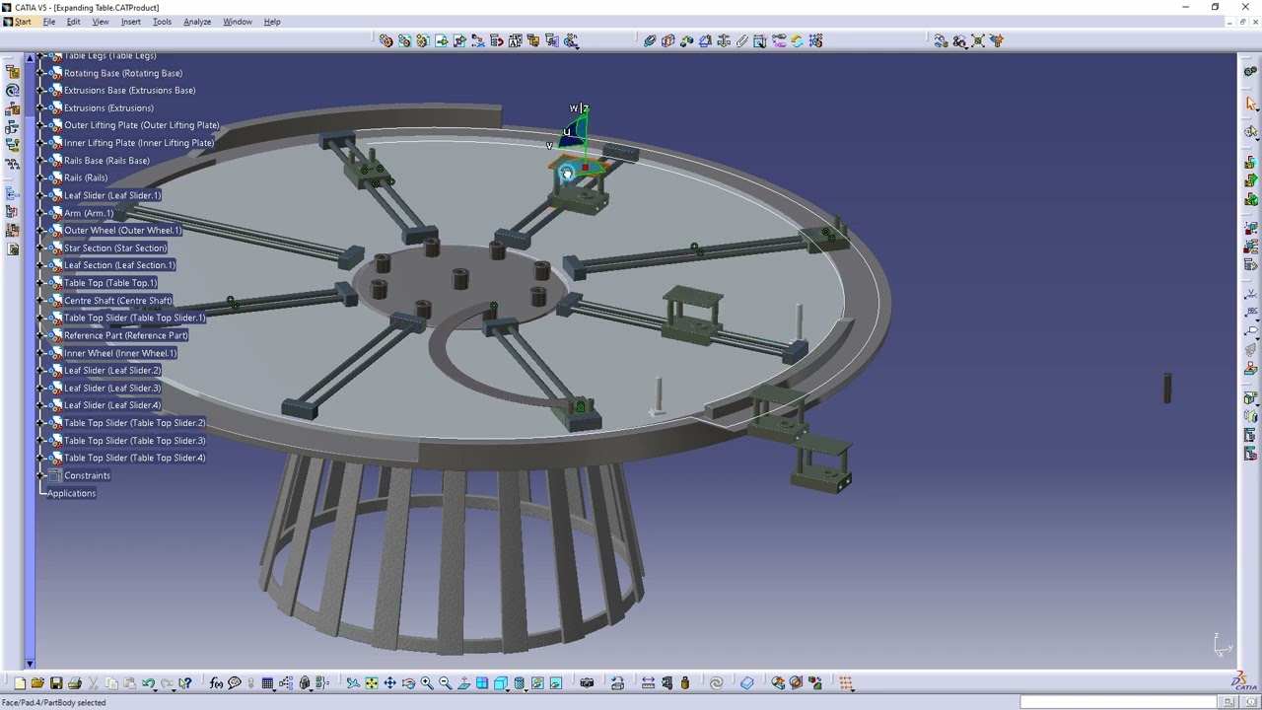Image resolution: width=1262 pixels, height=710 pixels.
Task: Expand the Rails Base tree node
Action: 40,160
